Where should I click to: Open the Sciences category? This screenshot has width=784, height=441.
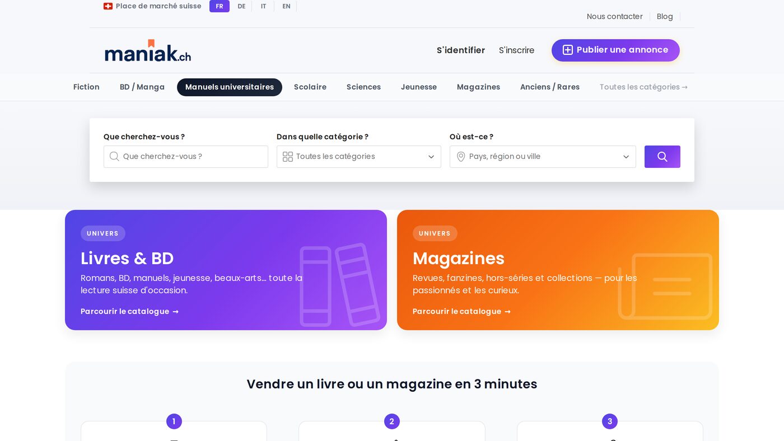(363, 87)
